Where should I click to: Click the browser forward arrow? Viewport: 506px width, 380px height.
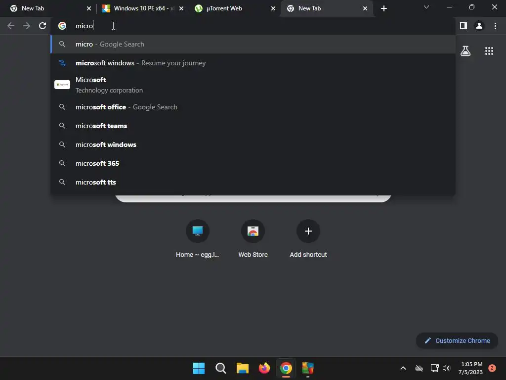[27, 26]
